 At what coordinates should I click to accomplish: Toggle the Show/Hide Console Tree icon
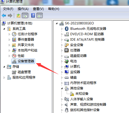click(25, 15)
